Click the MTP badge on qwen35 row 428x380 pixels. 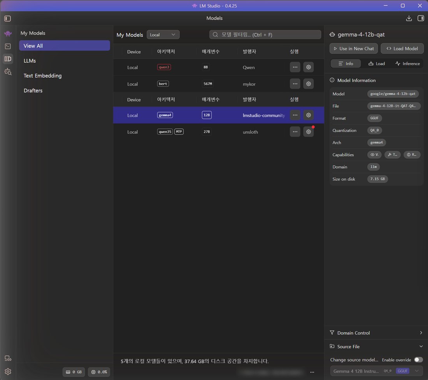(x=179, y=132)
